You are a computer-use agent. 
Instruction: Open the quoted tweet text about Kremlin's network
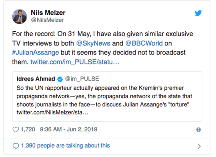coord(104,96)
